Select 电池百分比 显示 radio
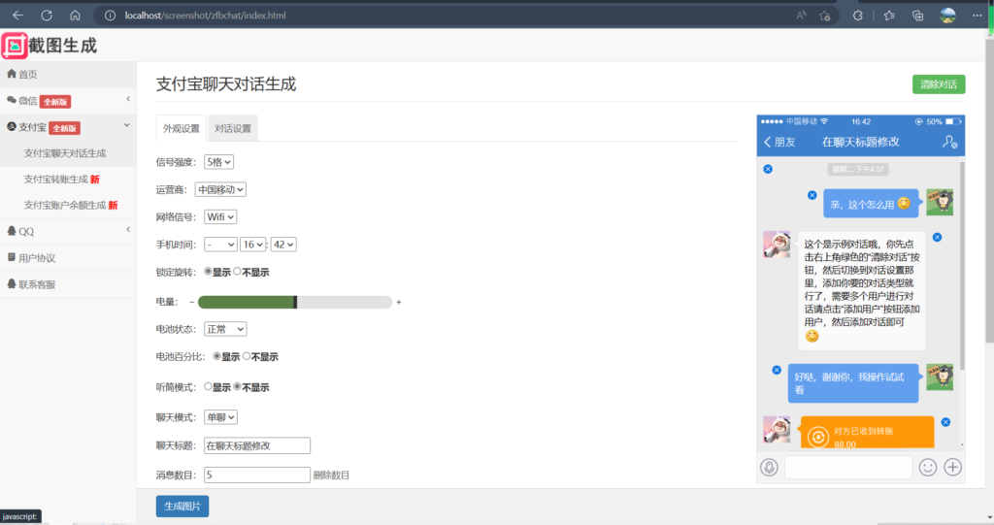994x525 pixels. click(x=216, y=356)
